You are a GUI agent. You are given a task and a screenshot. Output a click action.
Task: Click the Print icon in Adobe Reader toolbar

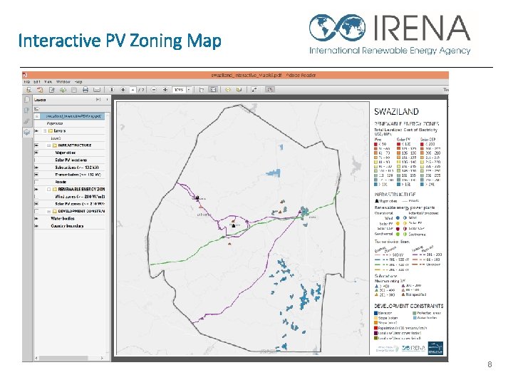coord(85,89)
